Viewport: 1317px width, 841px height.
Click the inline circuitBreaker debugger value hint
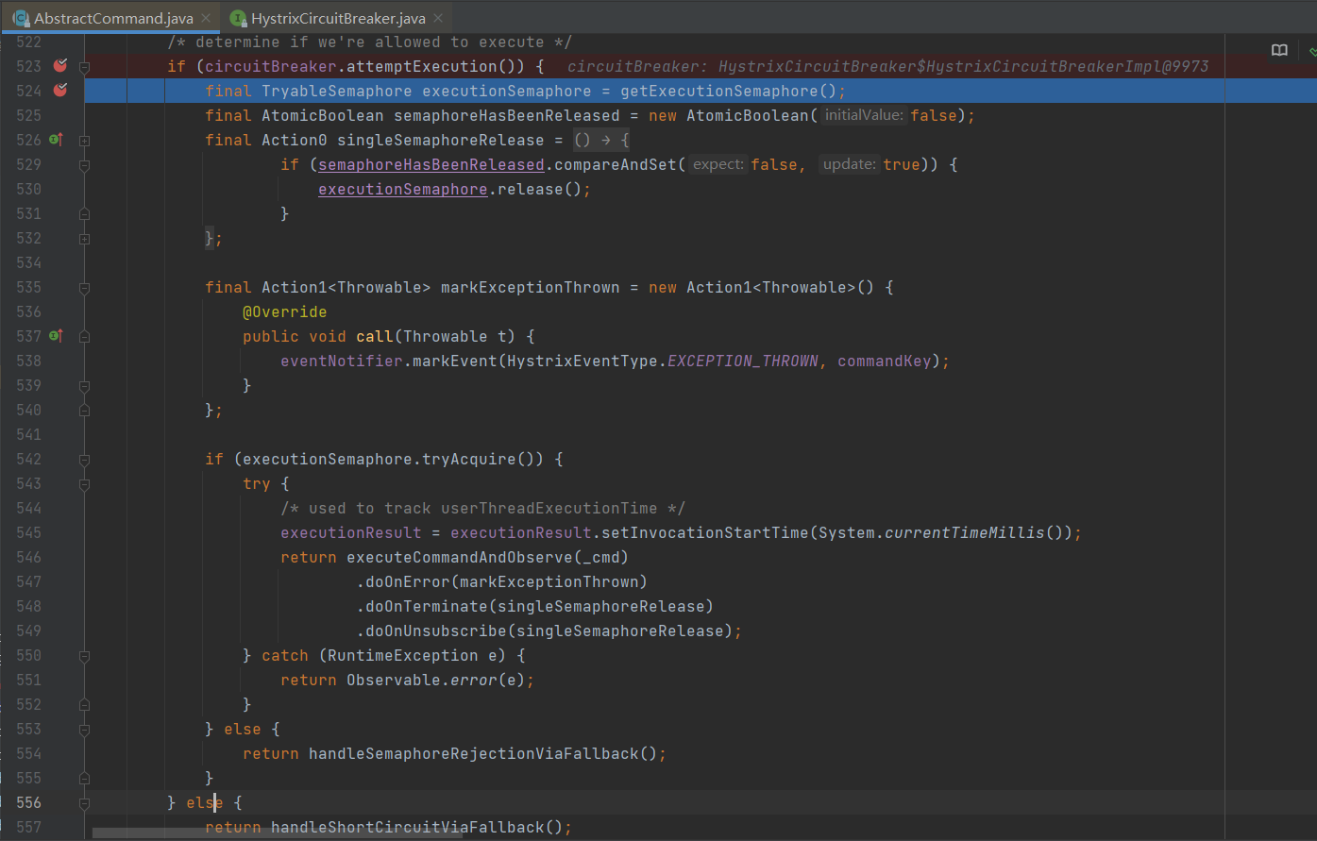(887, 65)
